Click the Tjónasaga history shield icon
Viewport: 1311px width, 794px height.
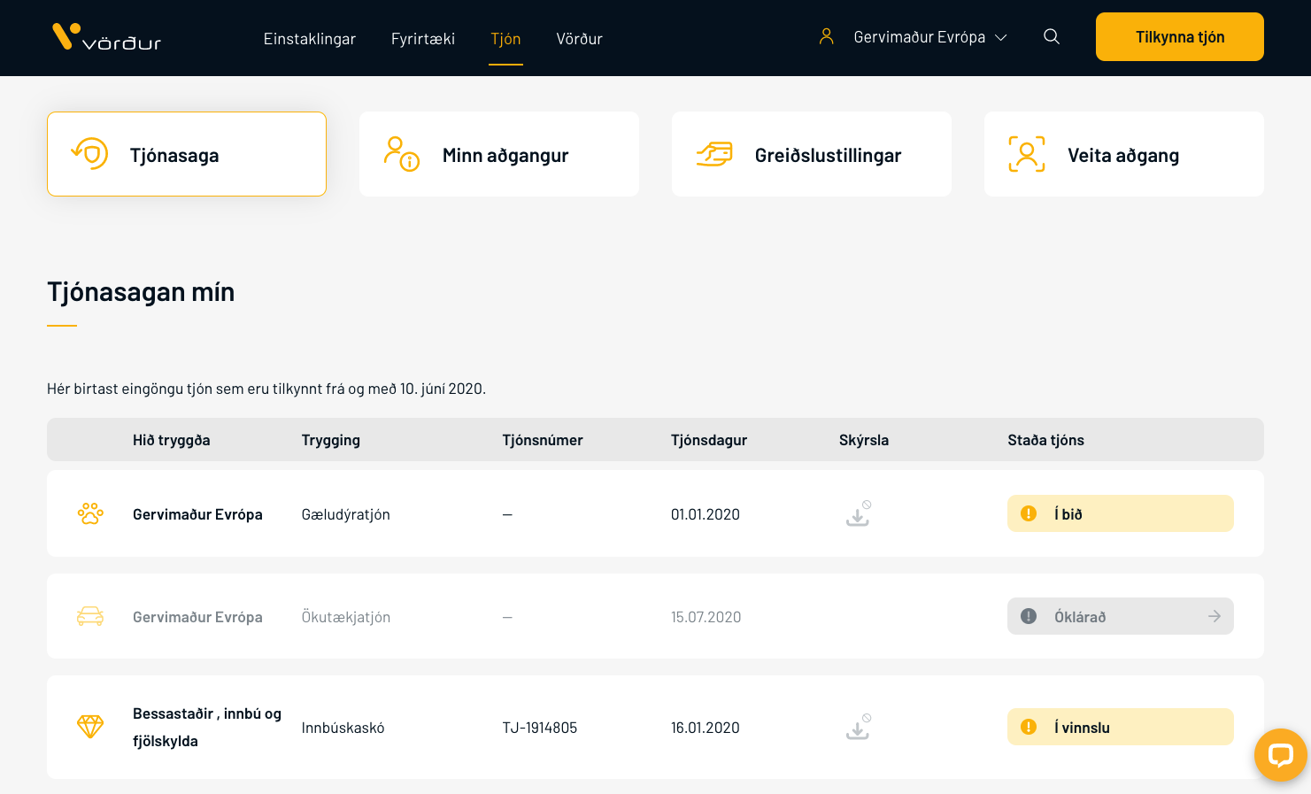[x=89, y=154]
